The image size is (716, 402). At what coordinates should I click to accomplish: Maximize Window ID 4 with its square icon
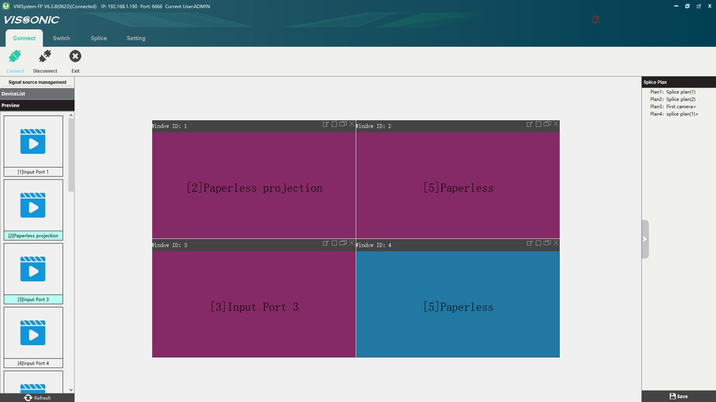(x=539, y=243)
